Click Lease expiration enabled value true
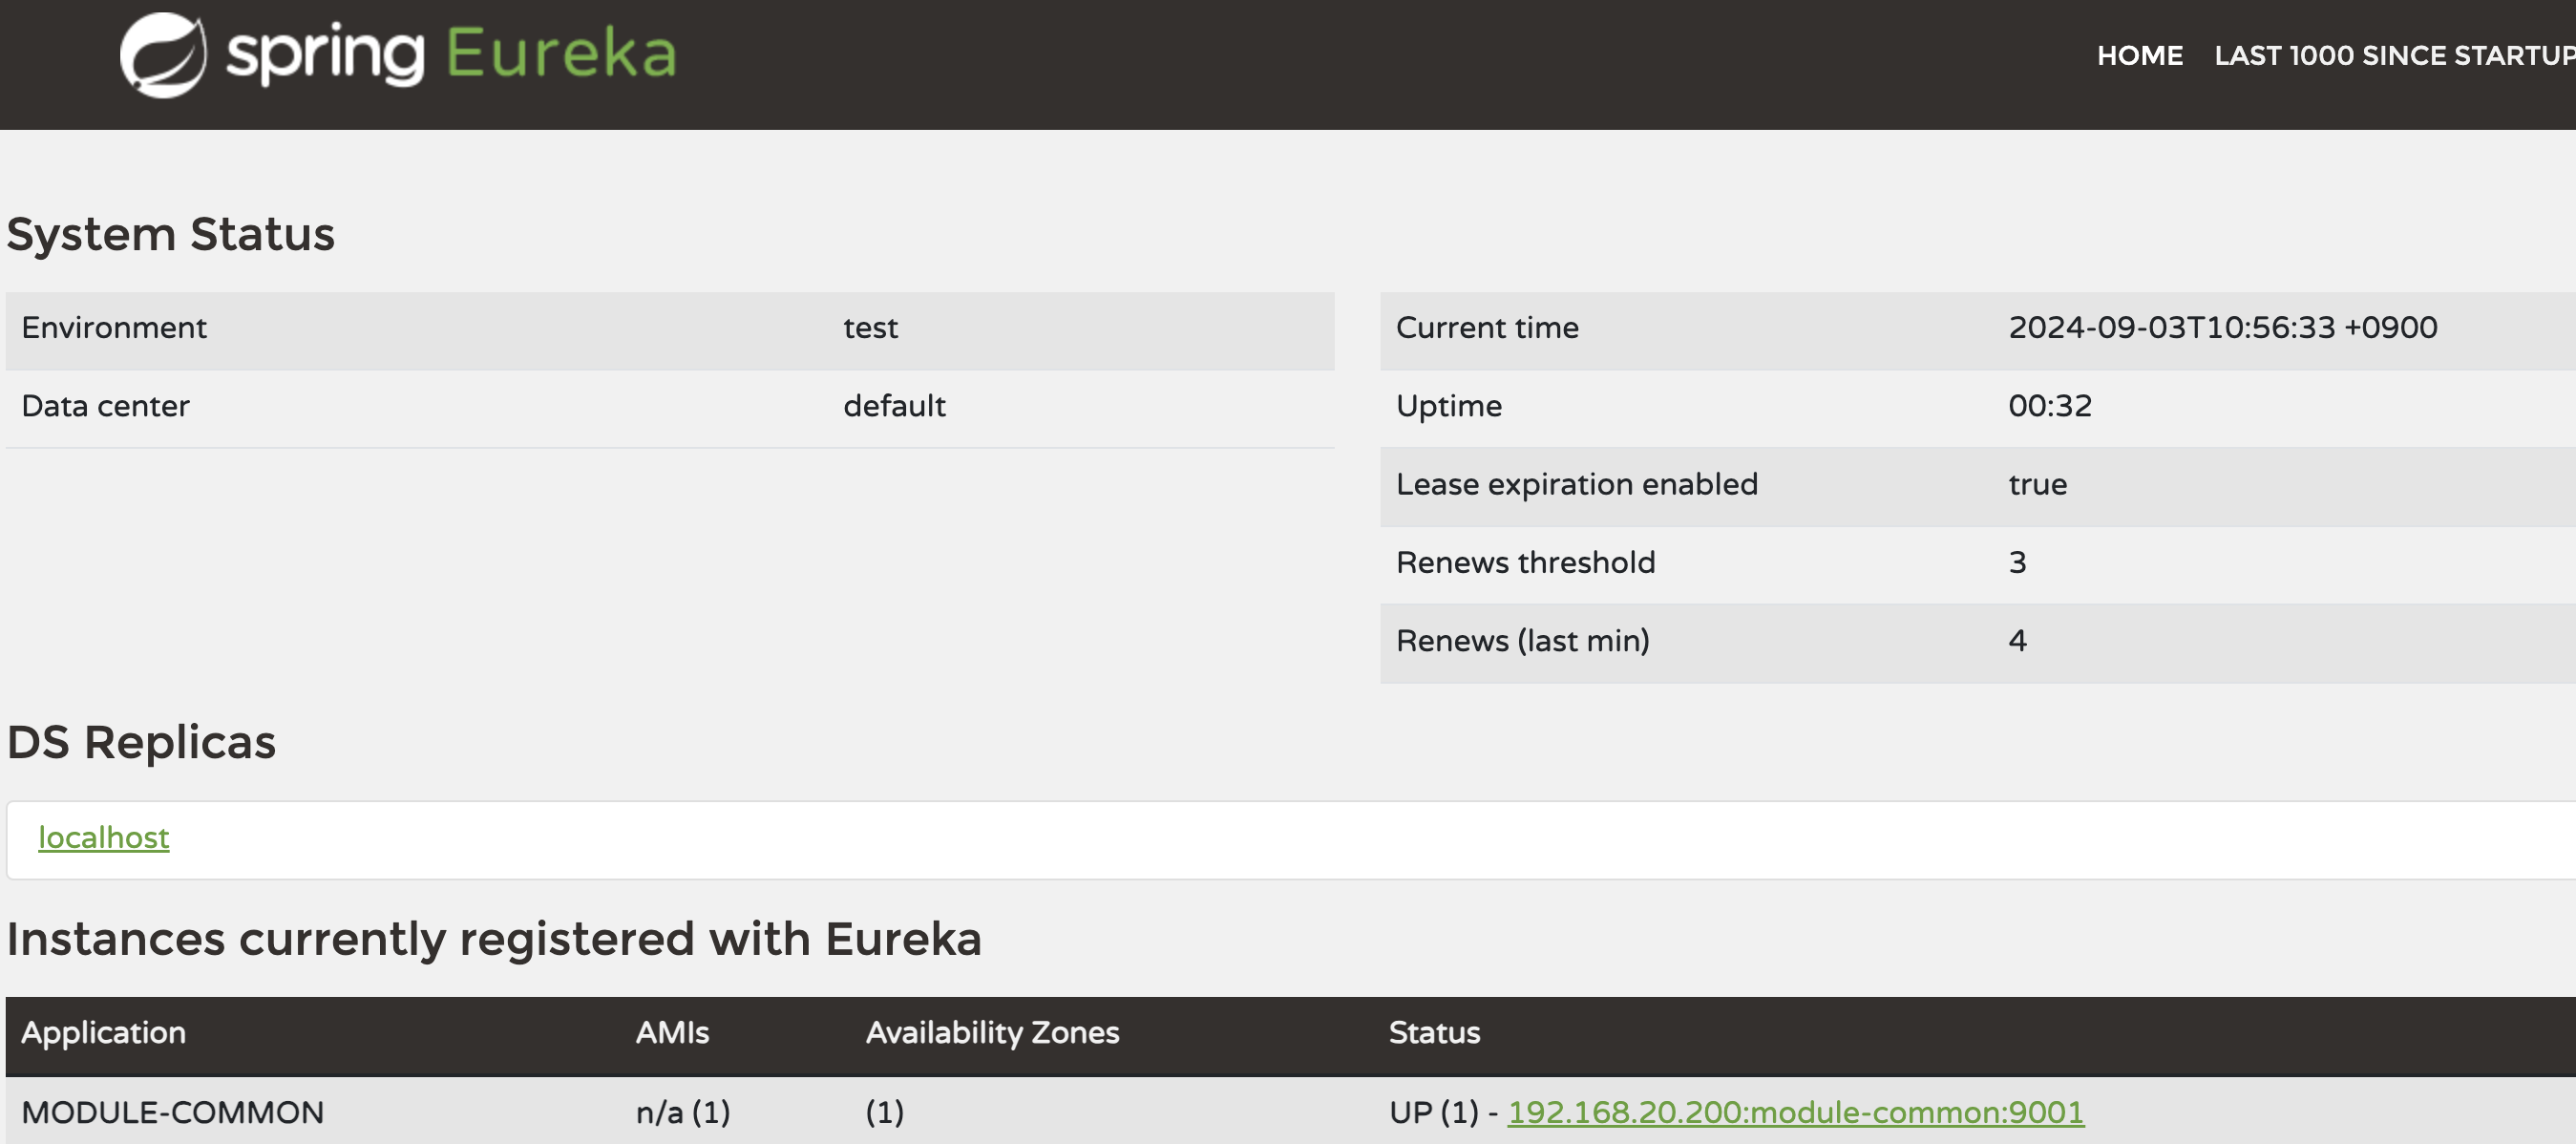The width and height of the screenshot is (2576, 1144). click(x=2037, y=484)
